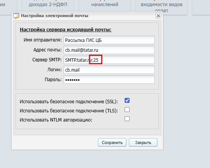Click the 'Логин:' label
This screenshot has width=210, height=168.
point(55,70)
